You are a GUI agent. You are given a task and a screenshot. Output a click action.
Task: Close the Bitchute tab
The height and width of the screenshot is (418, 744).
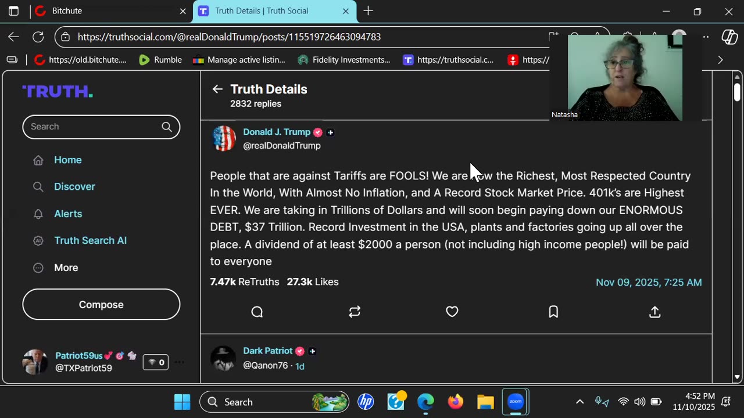pyautogui.click(x=183, y=11)
